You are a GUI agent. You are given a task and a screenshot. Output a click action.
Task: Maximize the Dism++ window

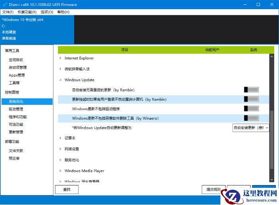258,4
